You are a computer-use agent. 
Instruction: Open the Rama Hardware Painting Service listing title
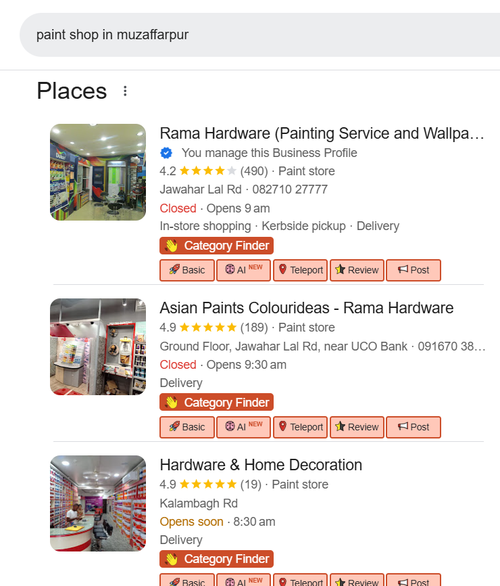[x=322, y=133]
